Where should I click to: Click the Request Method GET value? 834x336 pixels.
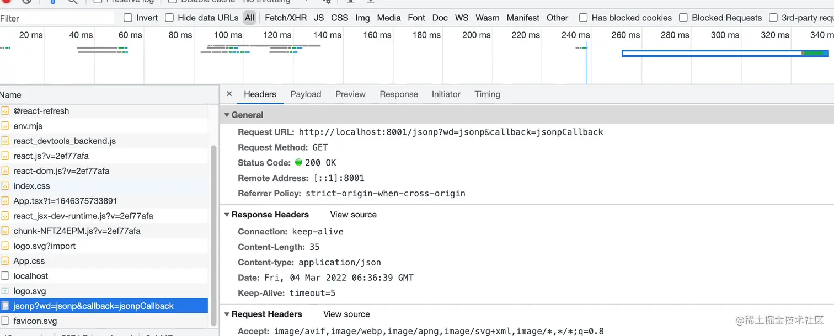(x=320, y=147)
